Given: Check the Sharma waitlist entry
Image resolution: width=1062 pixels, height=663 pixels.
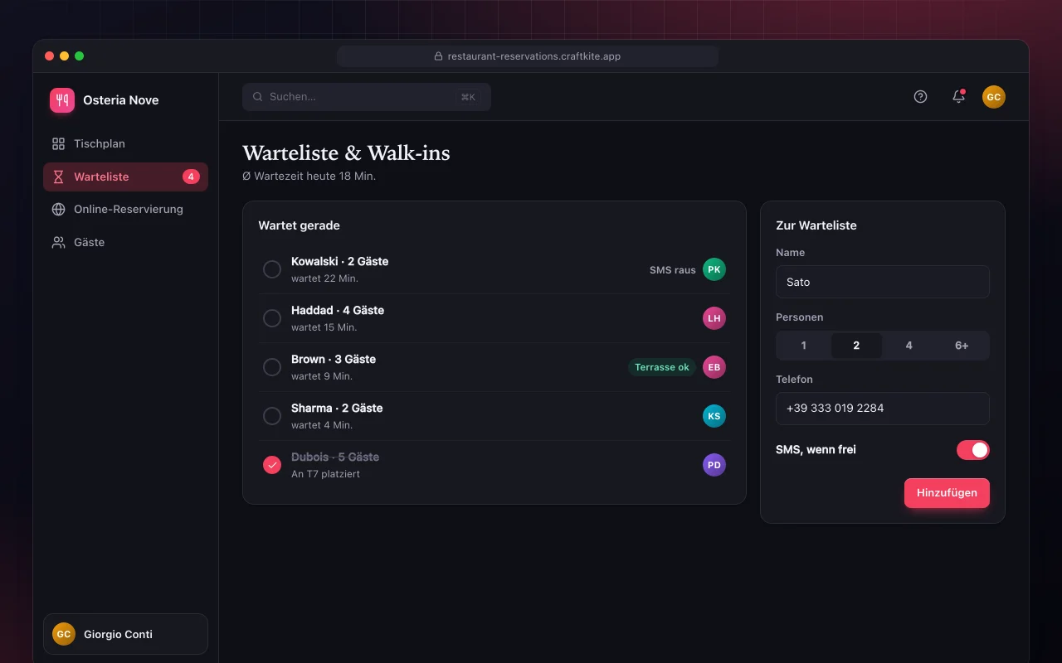Looking at the screenshot, I should coord(272,416).
